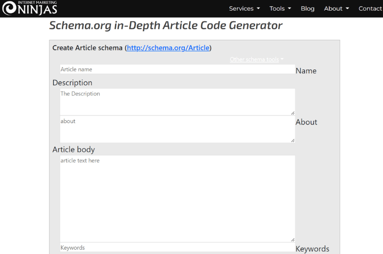Click the Name field label
Image resolution: width=383 pixels, height=254 pixels.
306,71
